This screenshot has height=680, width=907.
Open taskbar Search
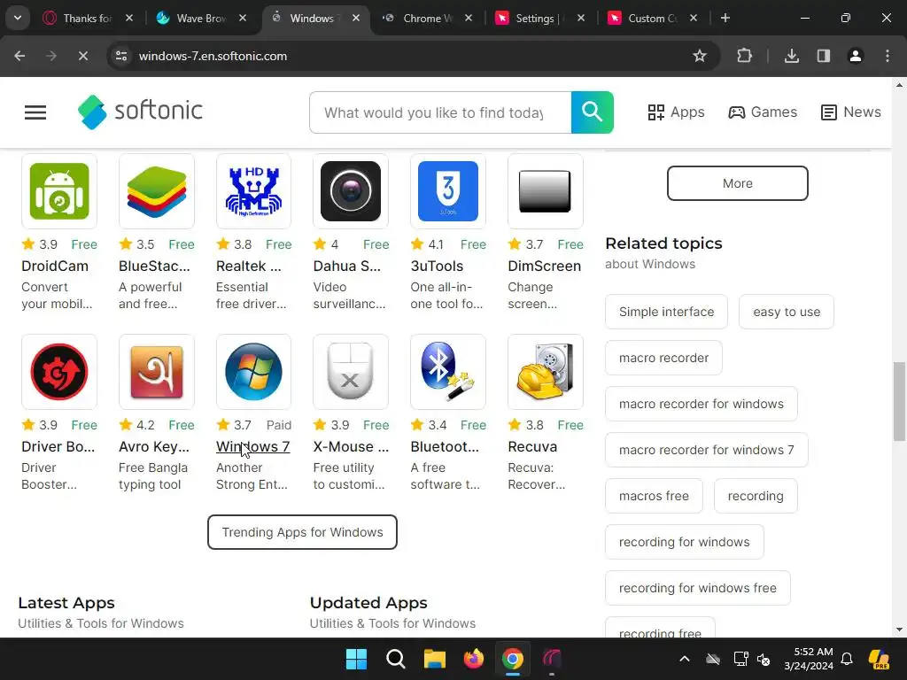click(396, 659)
